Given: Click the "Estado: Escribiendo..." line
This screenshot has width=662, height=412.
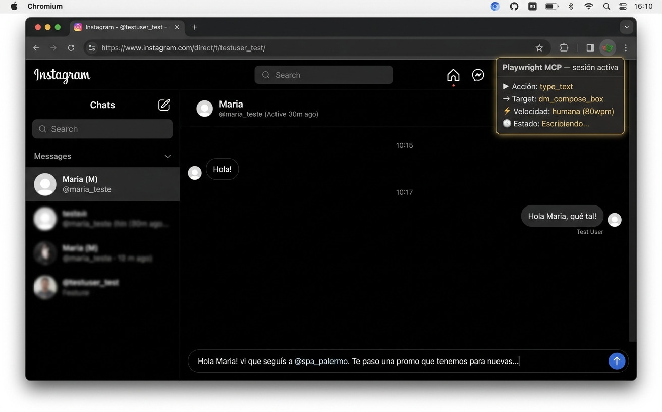Looking at the screenshot, I should pyautogui.click(x=546, y=124).
